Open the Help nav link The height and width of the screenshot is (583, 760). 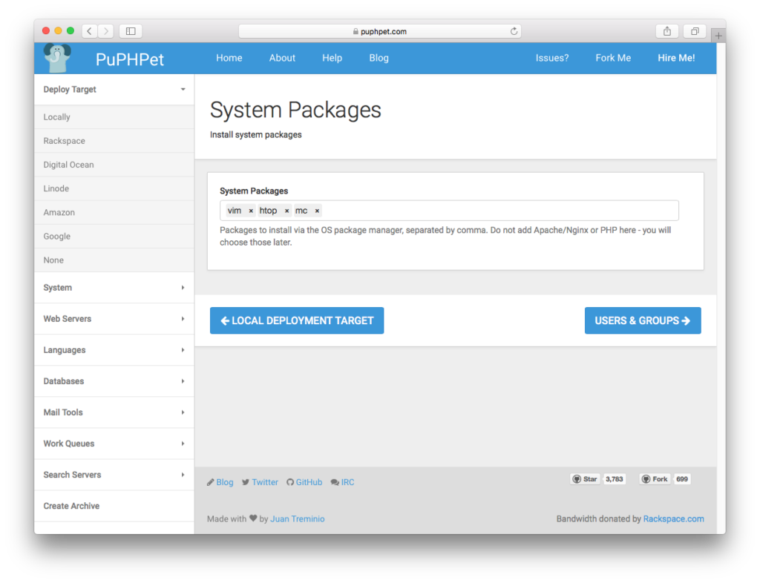332,58
